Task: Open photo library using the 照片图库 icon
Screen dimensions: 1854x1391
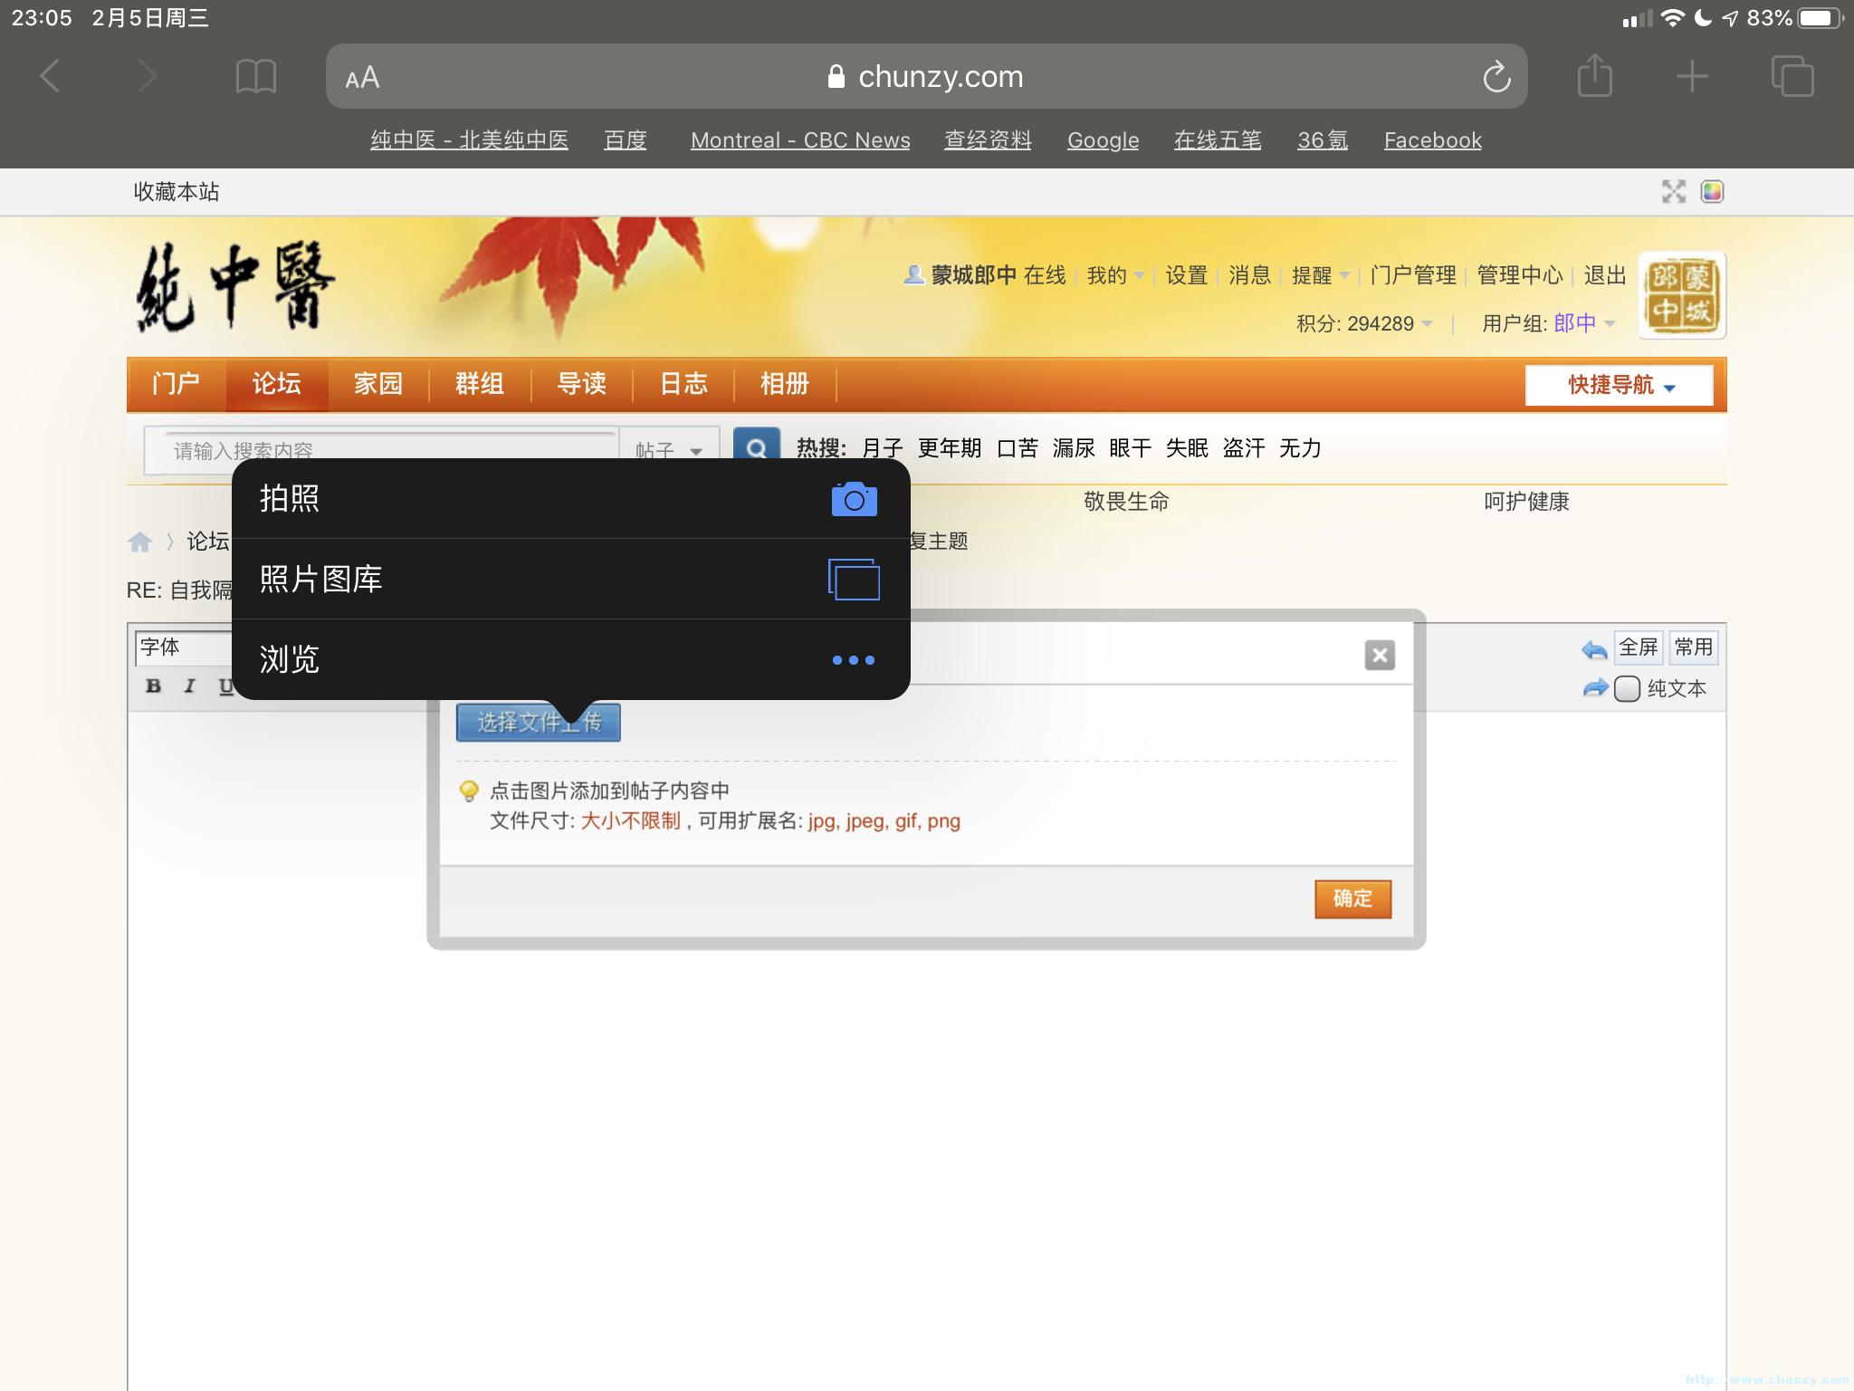Action: click(852, 580)
